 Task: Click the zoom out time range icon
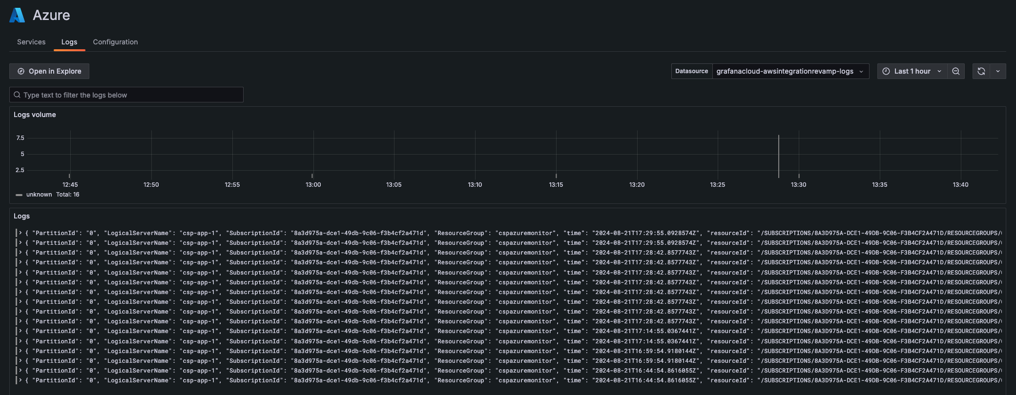(955, 71)
